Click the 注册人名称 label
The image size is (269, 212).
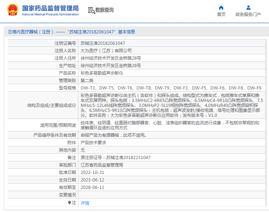(65, 51)
